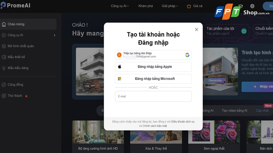Click the grayscale building preview image

[x=90, y=71]
